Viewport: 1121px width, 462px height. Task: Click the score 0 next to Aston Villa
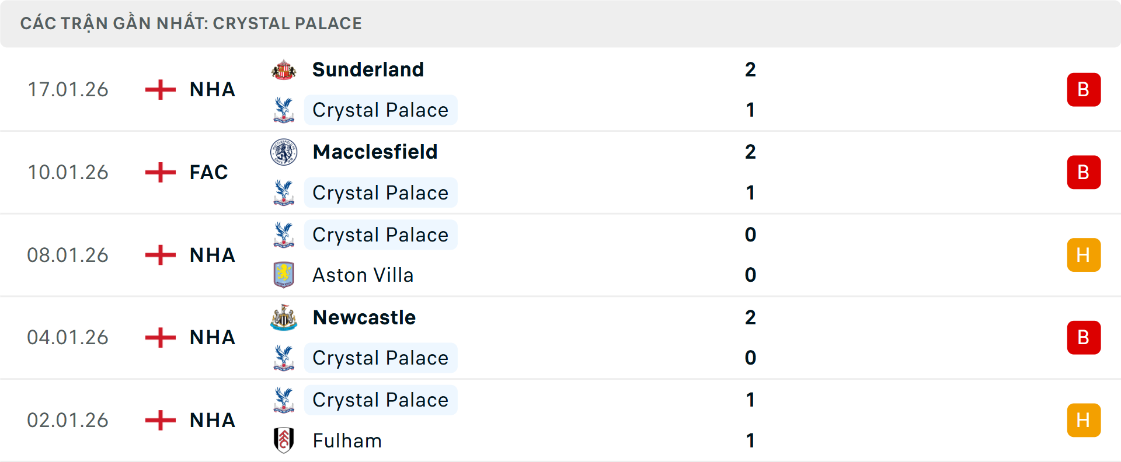pyautogui.click(x=751, y=275)
